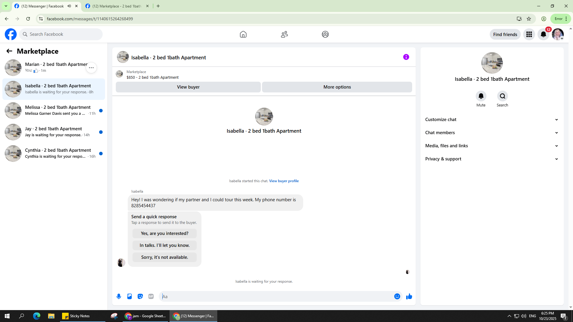Expand the Chat members section

(x=492, y=133)
